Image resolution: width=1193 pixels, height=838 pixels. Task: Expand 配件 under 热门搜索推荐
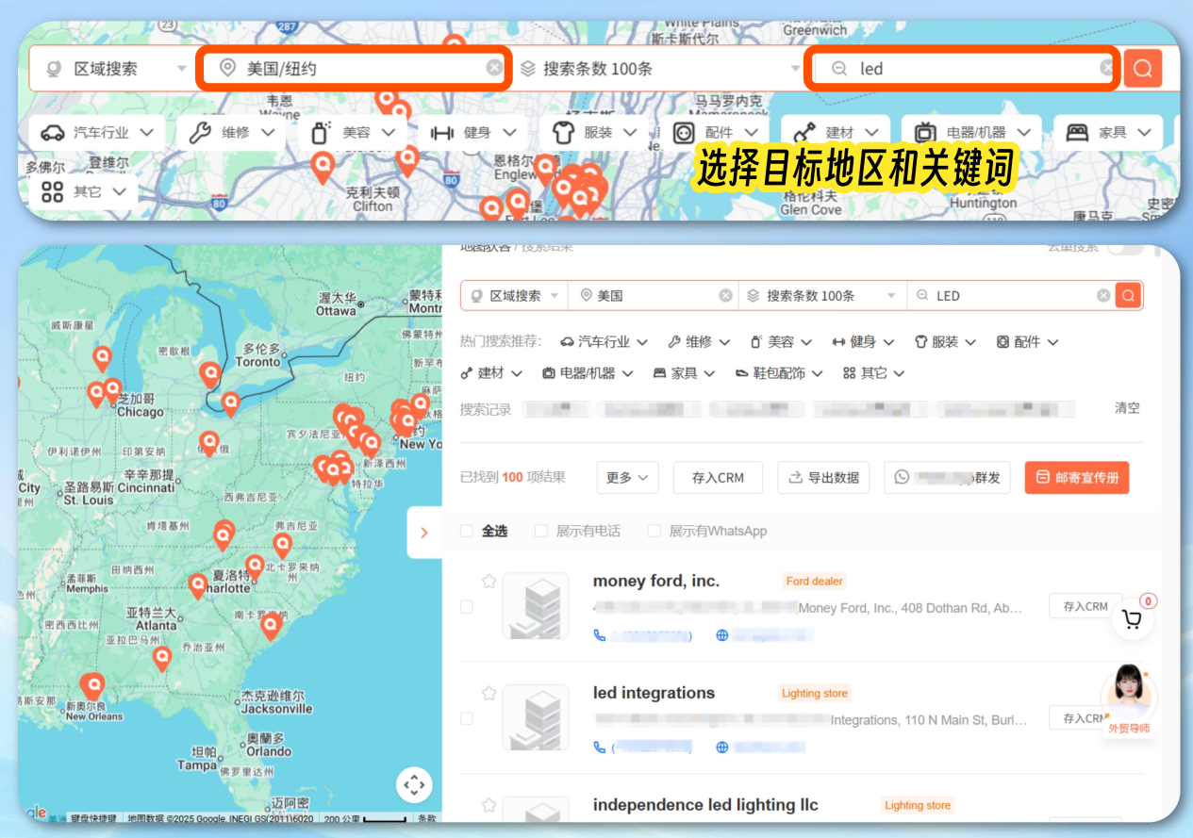[x=1027, y=342]
